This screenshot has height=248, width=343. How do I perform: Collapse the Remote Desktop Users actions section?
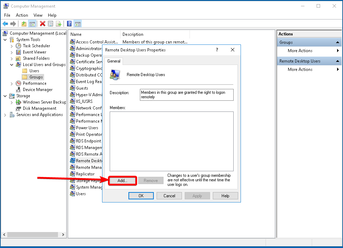[337, 61]
